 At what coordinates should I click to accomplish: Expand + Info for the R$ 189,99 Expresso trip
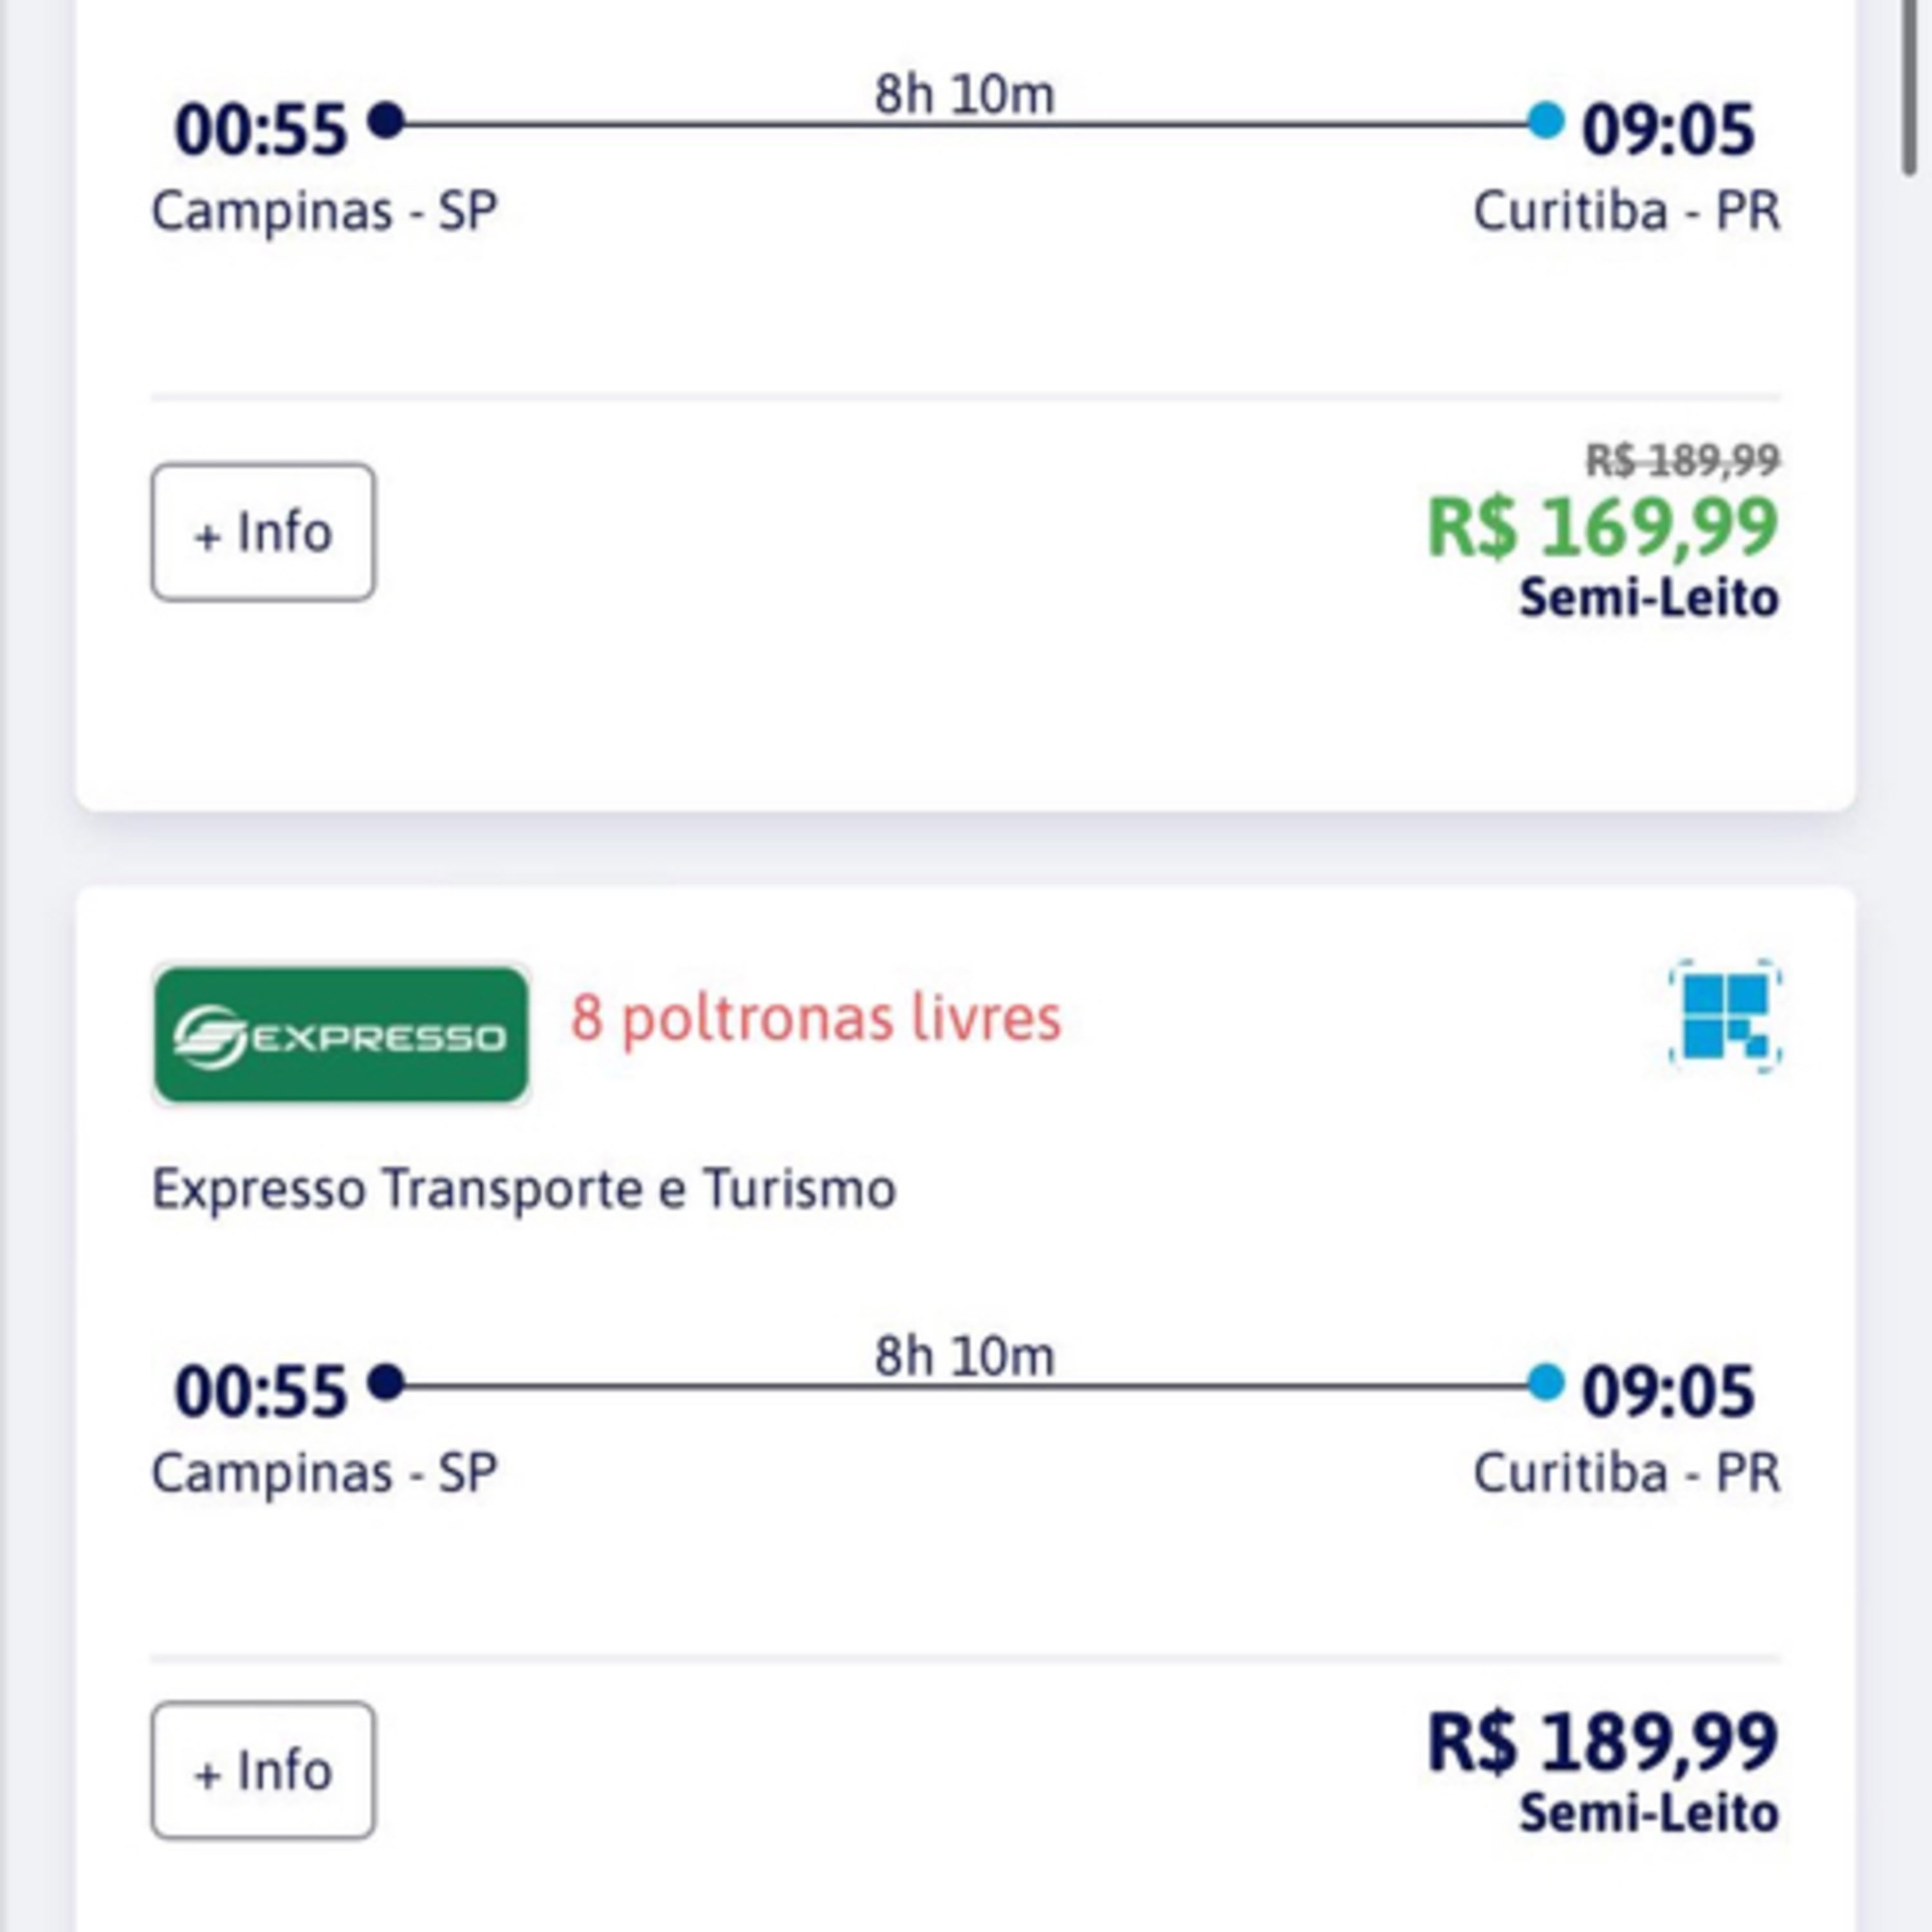263,1771
